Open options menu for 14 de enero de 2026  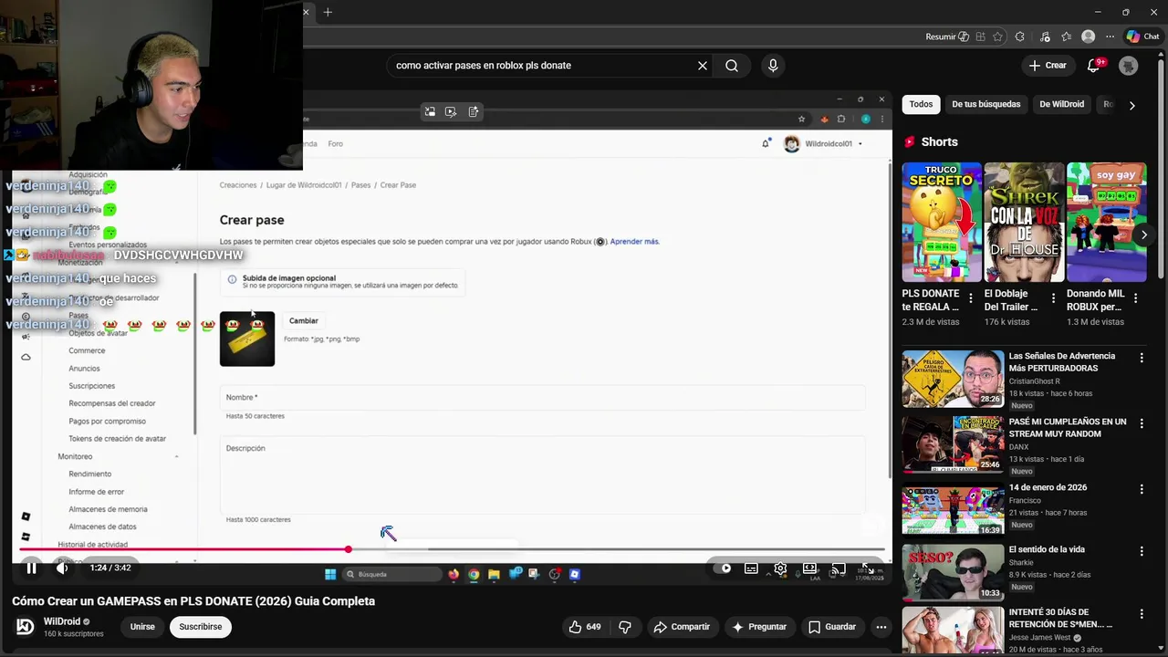1142,489
